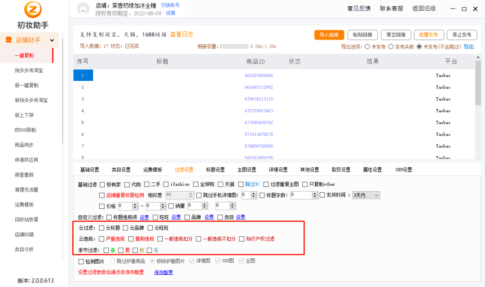Click the 相似度 value stepper arrows
485x287 pixels.
(190, 195)
